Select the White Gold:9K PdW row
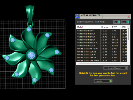This screenshot has height=100, width=133. click(x=101, y=49)
